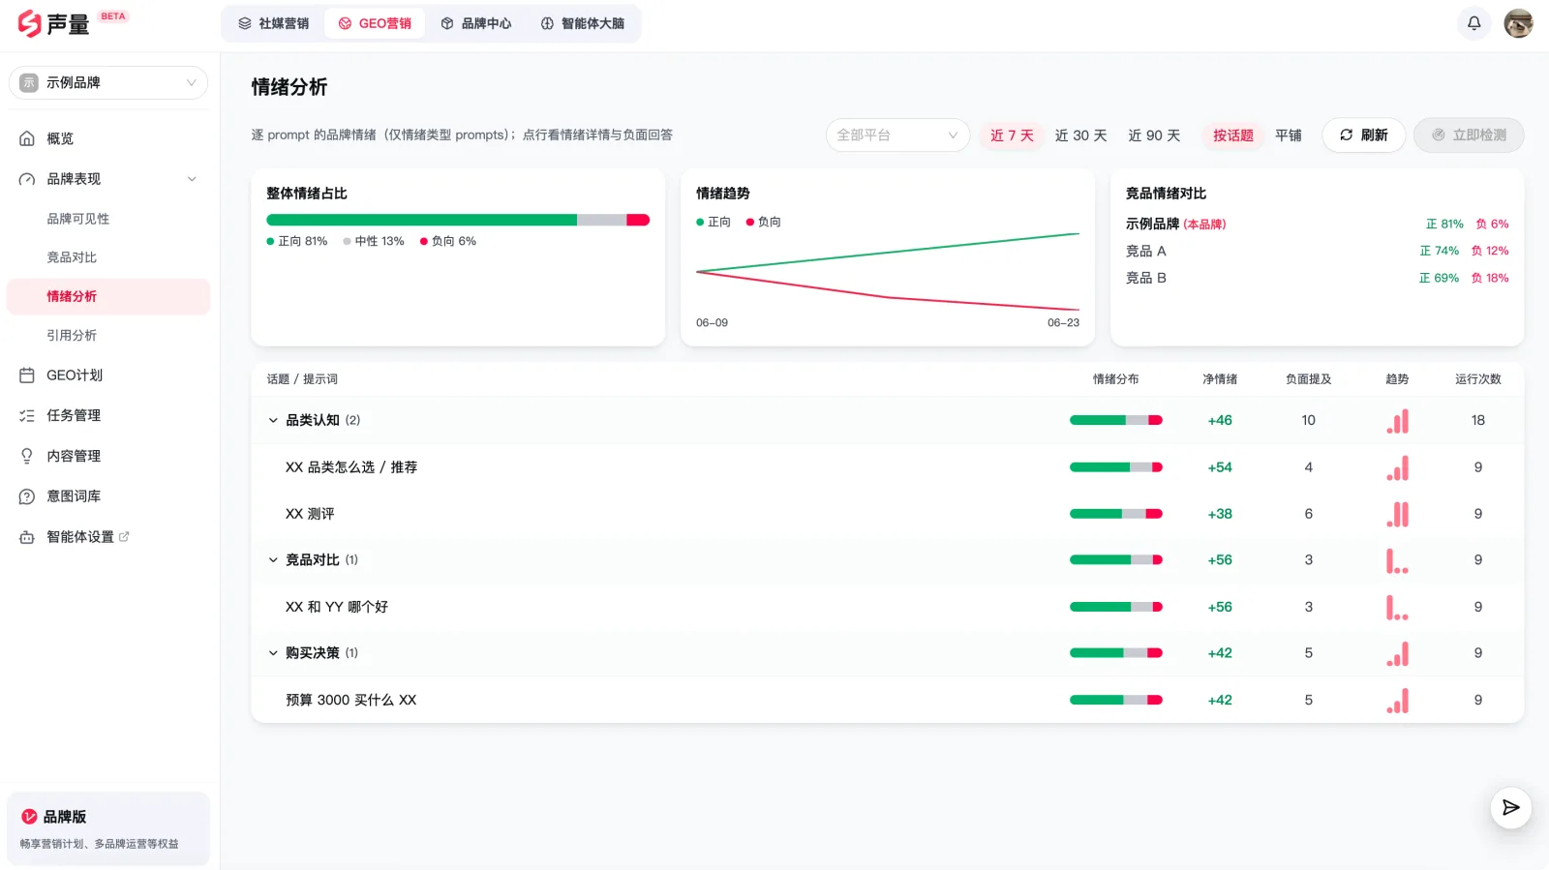1549x870 pixels.
Task: Click trend bar icon in 品类认知 row
Action: pos(1397,421)
